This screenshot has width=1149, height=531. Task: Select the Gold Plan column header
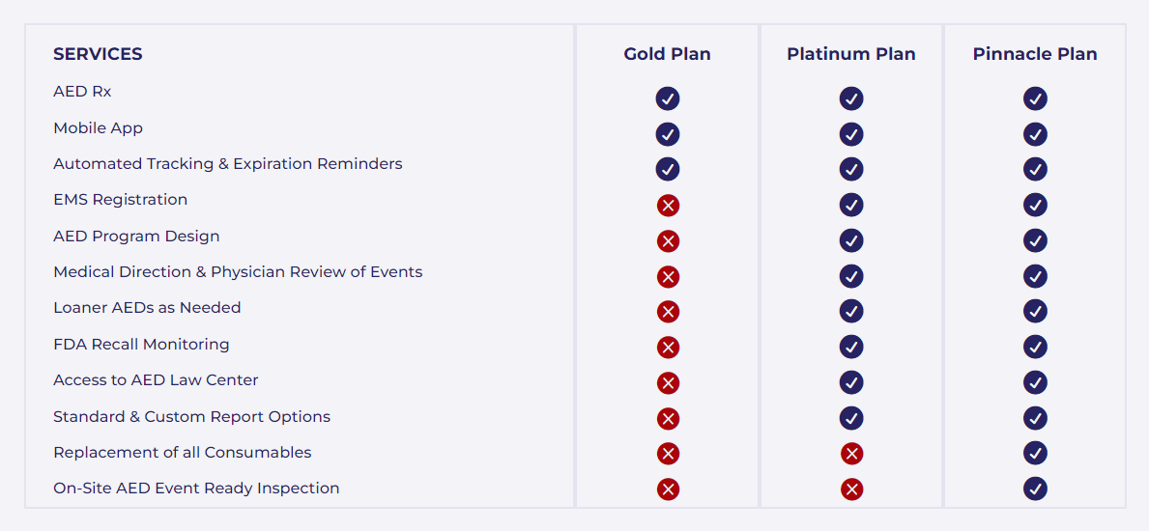667,54
